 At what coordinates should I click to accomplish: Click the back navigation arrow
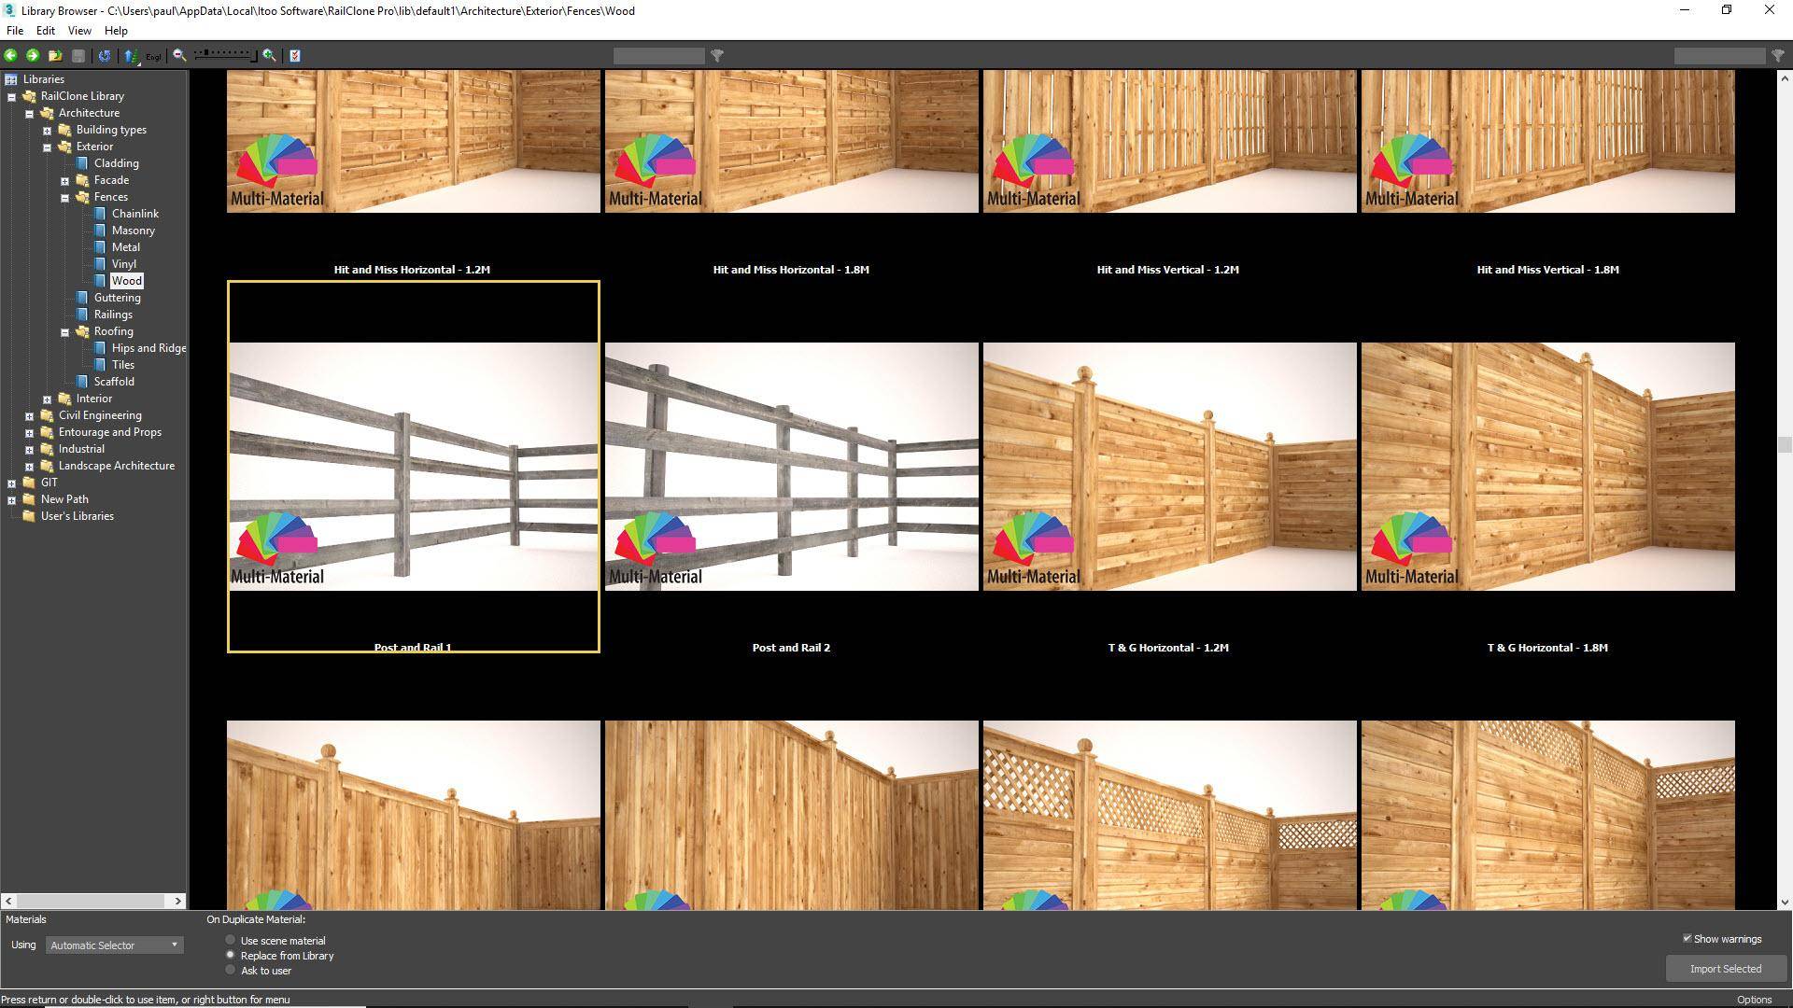click(x=9, y=55)
